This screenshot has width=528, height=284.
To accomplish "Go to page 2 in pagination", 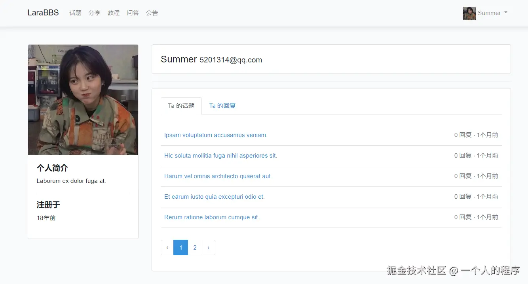I will tap(195, 248).
